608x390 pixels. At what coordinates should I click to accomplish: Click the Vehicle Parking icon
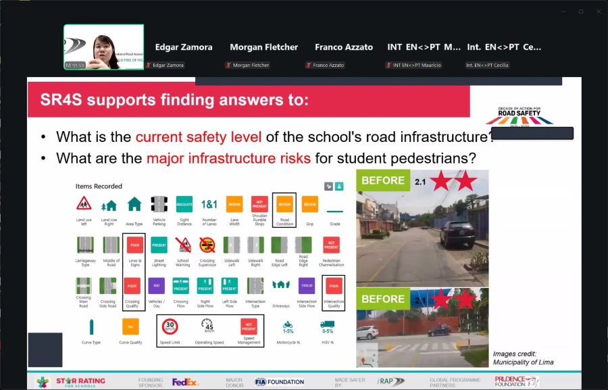[159, 203]
